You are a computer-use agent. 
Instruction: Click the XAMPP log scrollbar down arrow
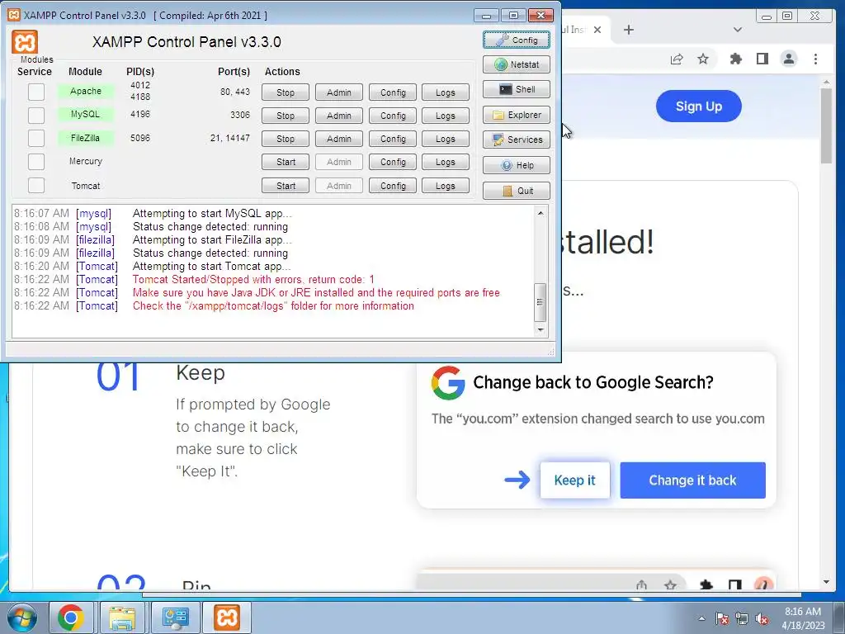coord(541,329)
